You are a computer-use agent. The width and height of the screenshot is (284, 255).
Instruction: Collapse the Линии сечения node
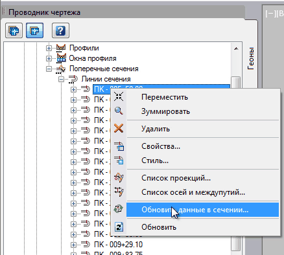point(62,80)
